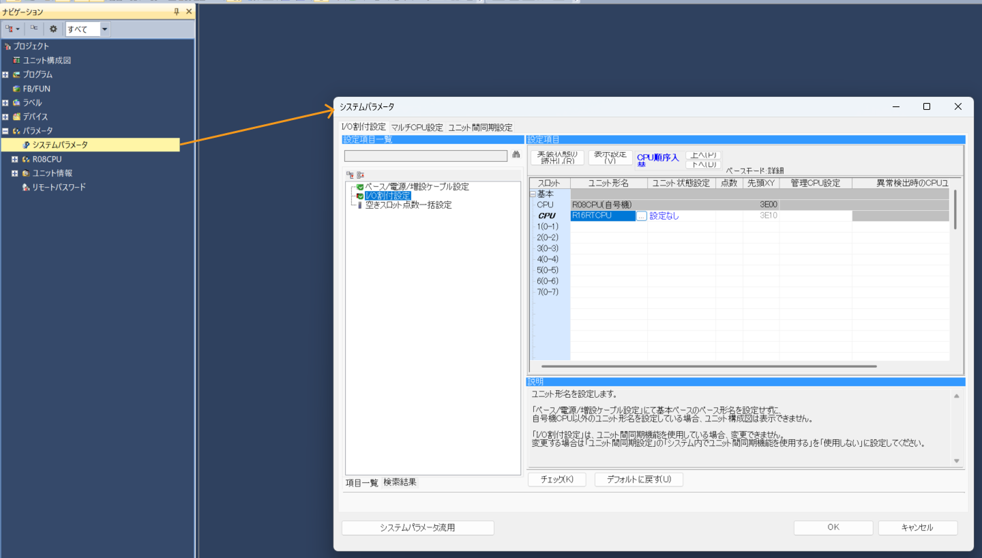Select FB/FUN in the Navigation tree
982x558 pixels.
[37, 89]
